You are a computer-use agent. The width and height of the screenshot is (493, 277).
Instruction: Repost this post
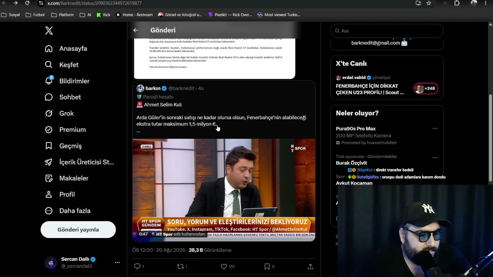(182, 266)
